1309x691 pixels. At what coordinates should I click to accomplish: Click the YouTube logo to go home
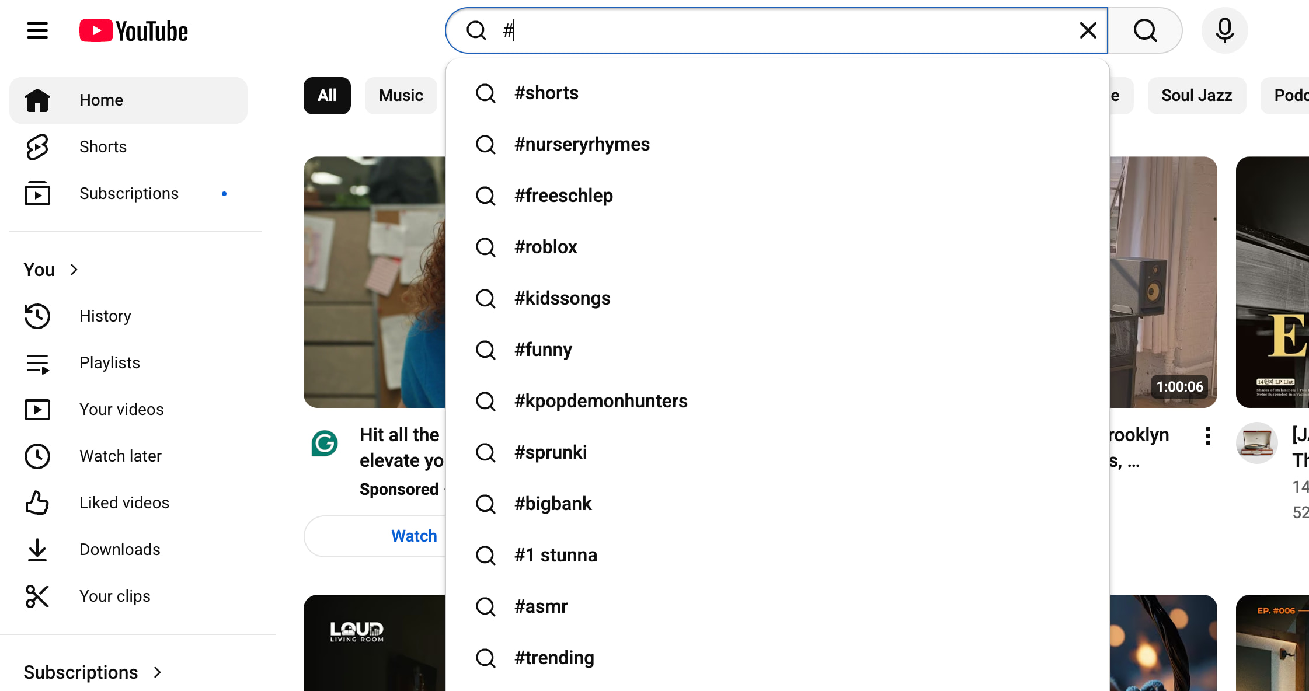coord(133,30)
